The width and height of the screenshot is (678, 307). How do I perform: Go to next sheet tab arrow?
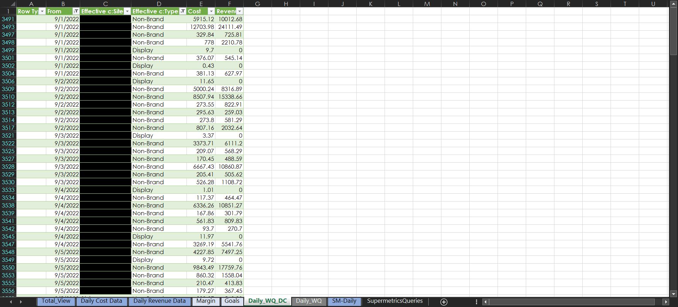(21, 302)
